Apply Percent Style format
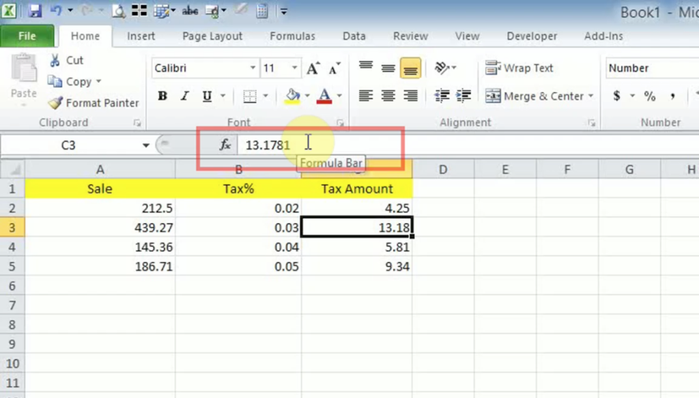699x398 pixels. pos(650,96)
